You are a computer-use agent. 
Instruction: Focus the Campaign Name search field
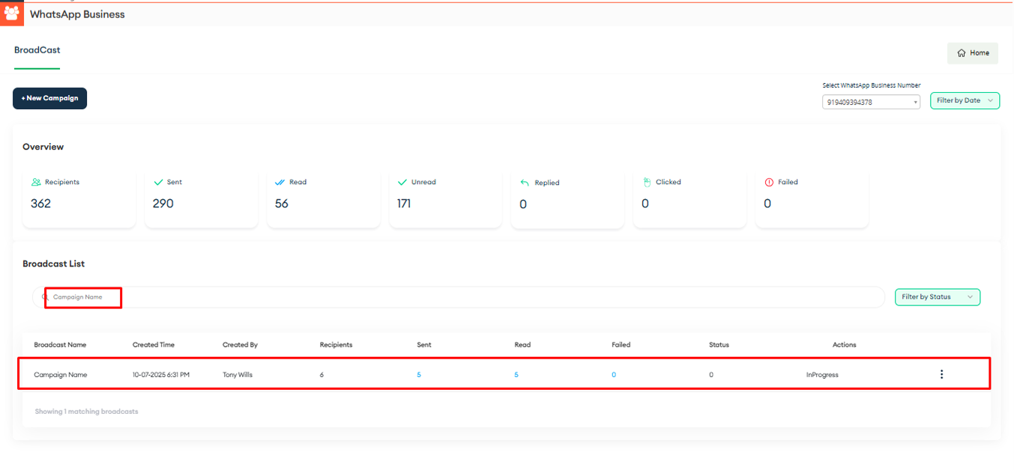click(459, 297)
